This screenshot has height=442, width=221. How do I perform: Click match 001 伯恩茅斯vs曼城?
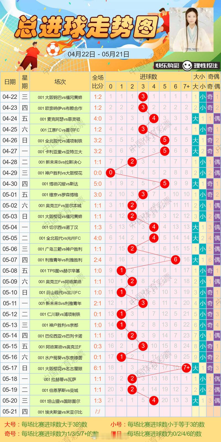60,390
